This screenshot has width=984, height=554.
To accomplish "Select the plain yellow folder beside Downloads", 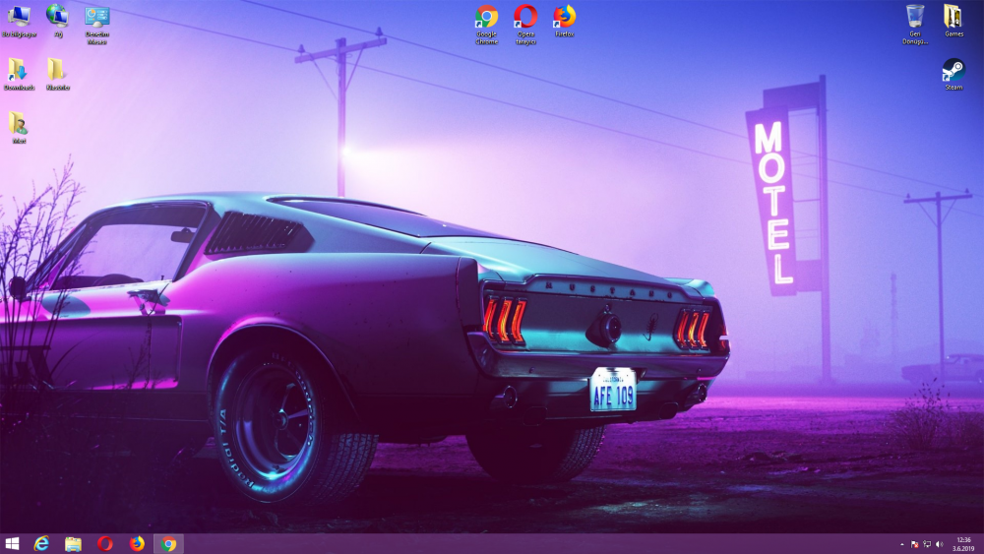I will tap(57, 70).
